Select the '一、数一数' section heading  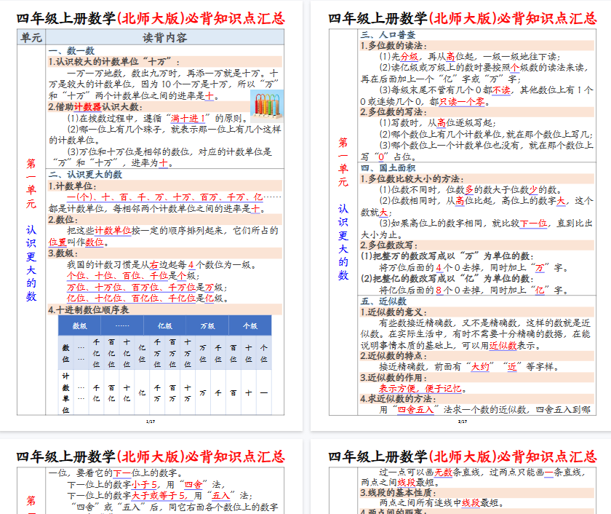[71, 50]
